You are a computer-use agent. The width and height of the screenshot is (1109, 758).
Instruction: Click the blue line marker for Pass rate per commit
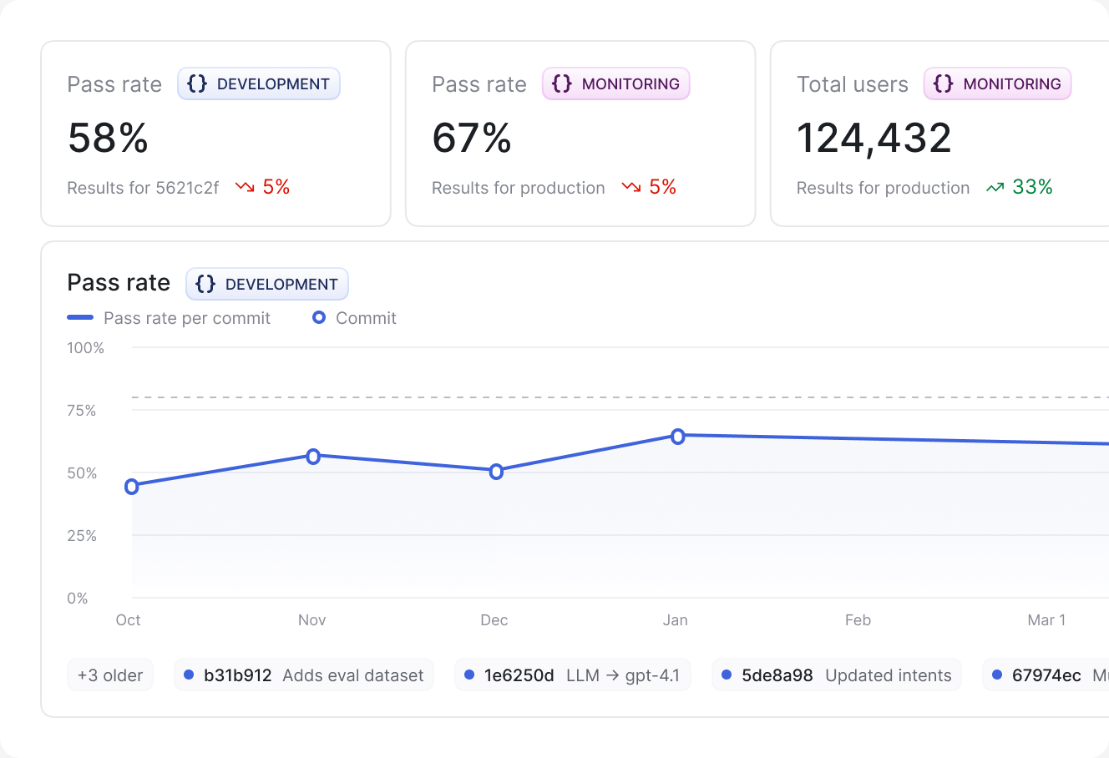coord(80,317)
